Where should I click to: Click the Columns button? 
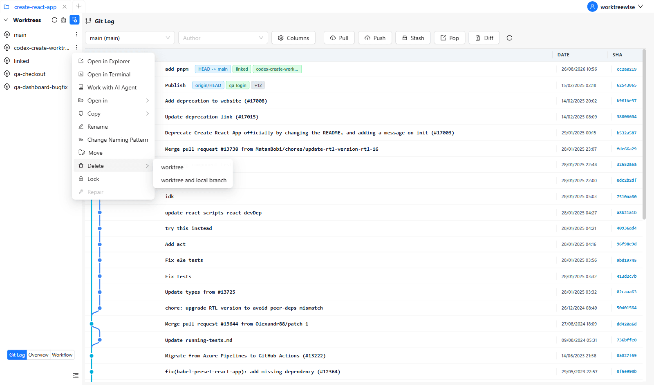pyautogui.click(x=293, y=38)
